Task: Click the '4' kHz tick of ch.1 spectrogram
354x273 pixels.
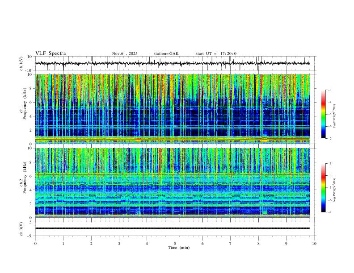Action: pyautogui.click(x=31, y=116)
